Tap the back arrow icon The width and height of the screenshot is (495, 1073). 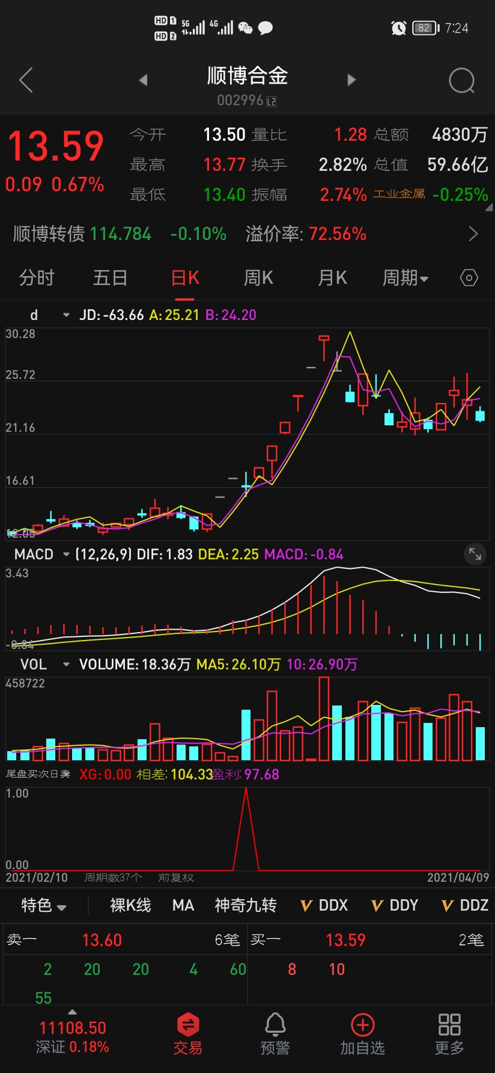click(26, 80)
